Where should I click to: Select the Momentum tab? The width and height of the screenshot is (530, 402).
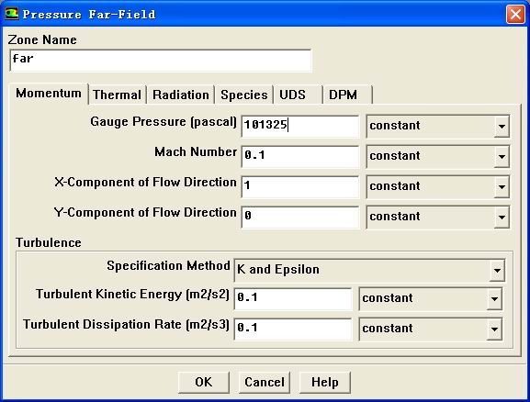[x=49, y=94]
